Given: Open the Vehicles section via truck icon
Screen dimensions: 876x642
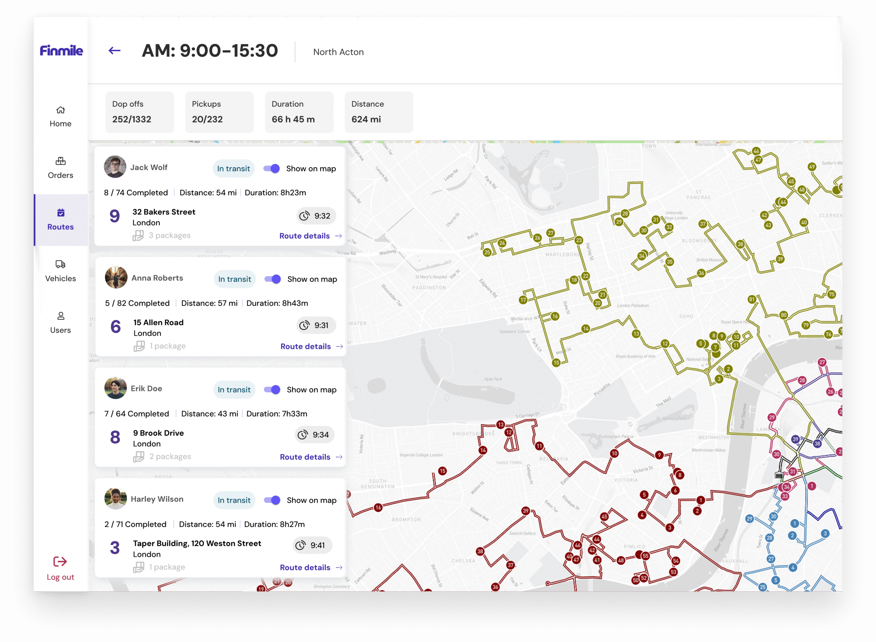Looking at the screenshot, I should point(60,264).
